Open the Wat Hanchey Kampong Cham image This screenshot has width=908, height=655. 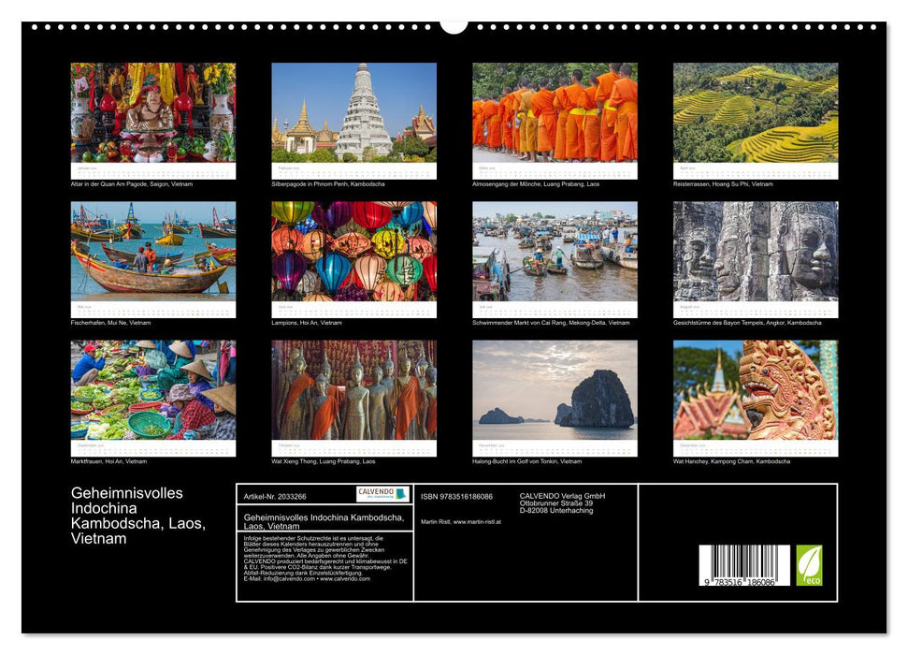pos(756,389)
